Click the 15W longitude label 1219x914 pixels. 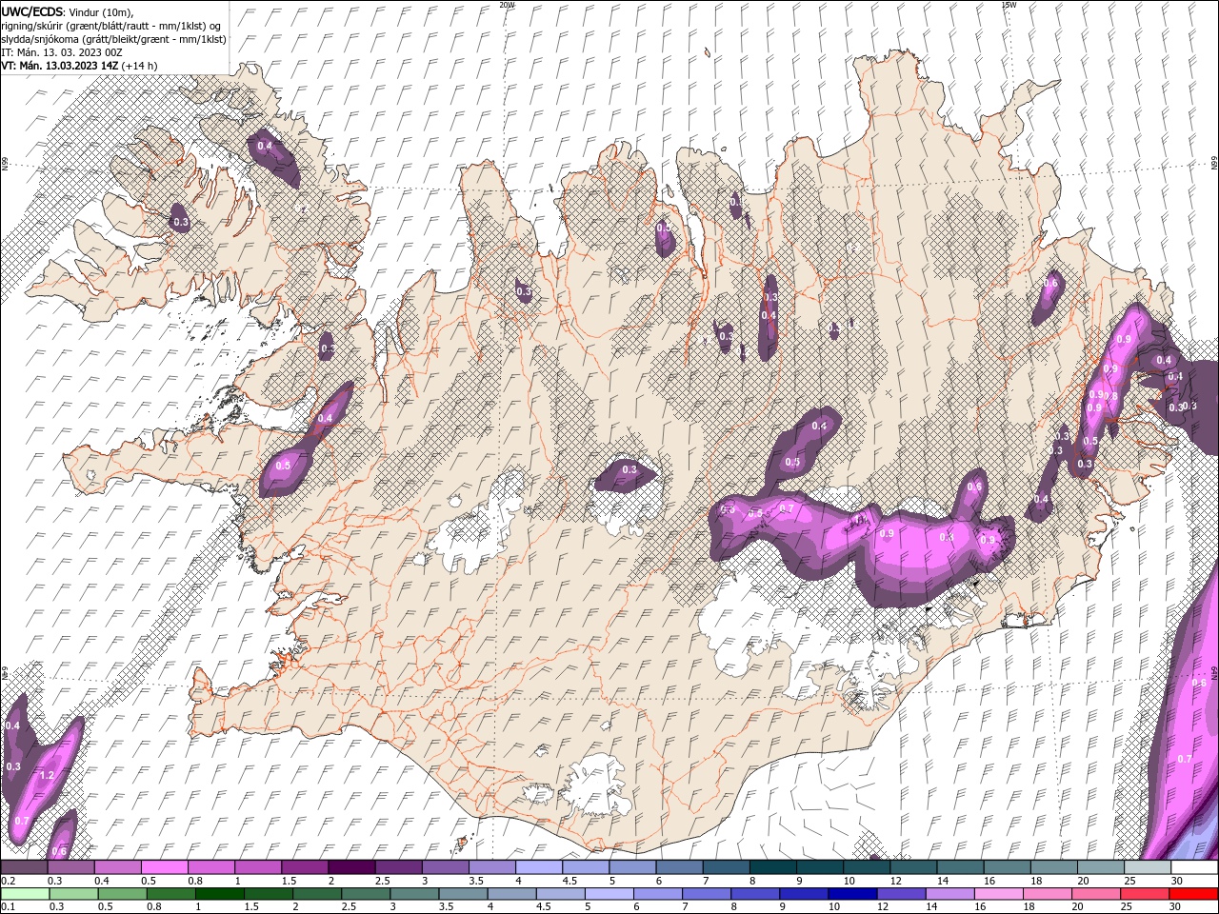tap(1009, 5)
